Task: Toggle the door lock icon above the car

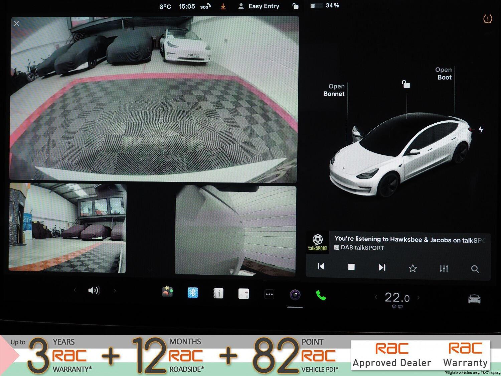Action: [x=406, y=84]
